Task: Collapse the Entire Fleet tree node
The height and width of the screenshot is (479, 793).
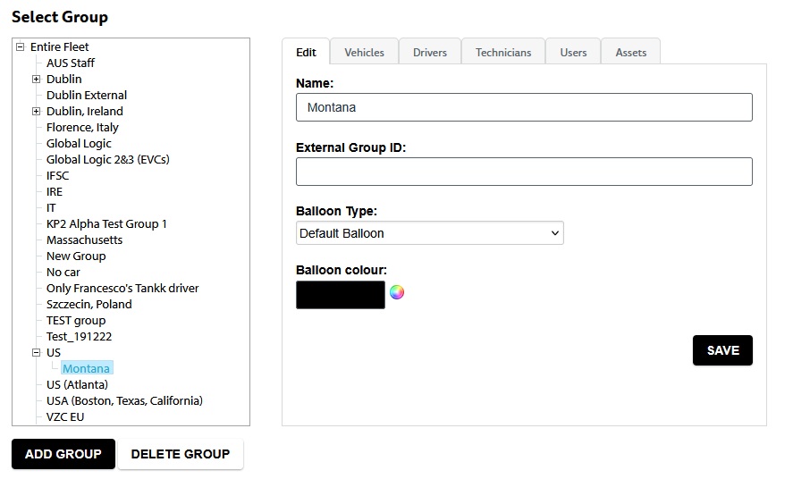Action: coord(20,47)
